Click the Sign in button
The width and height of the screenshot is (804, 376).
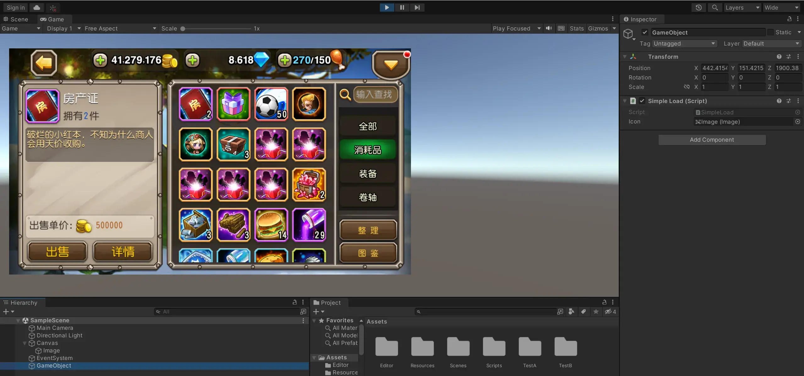pos(16,8)
